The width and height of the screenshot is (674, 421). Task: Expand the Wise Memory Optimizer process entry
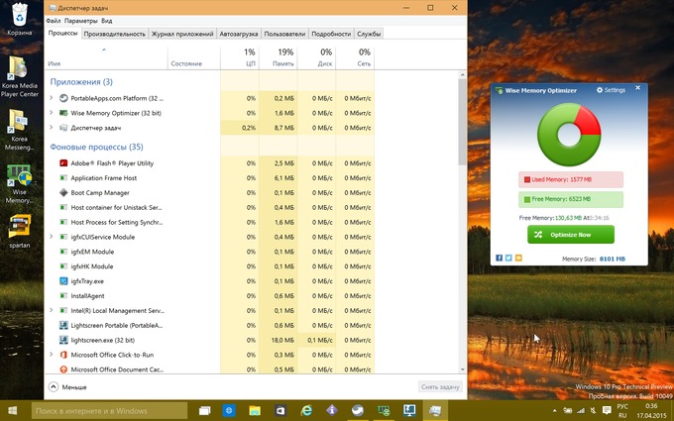[52, 113]
